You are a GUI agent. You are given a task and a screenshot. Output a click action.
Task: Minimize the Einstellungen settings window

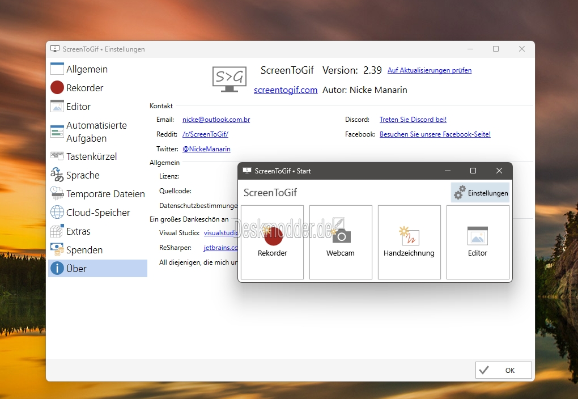click(x=470, y=49)
